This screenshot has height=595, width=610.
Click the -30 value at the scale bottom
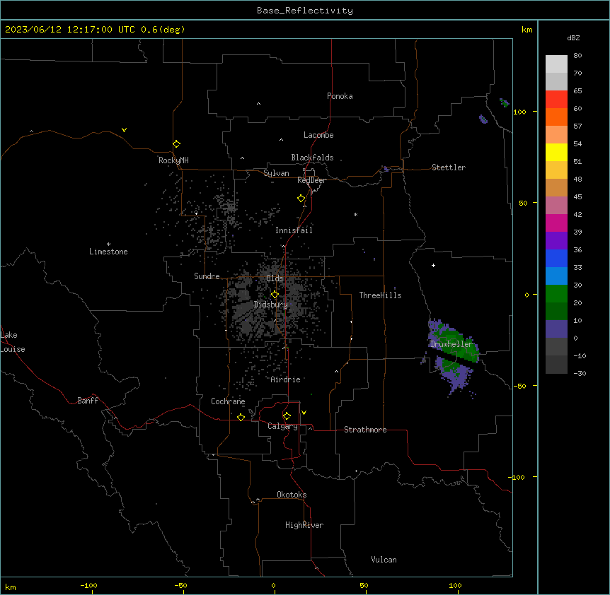(x=580, y=373)
